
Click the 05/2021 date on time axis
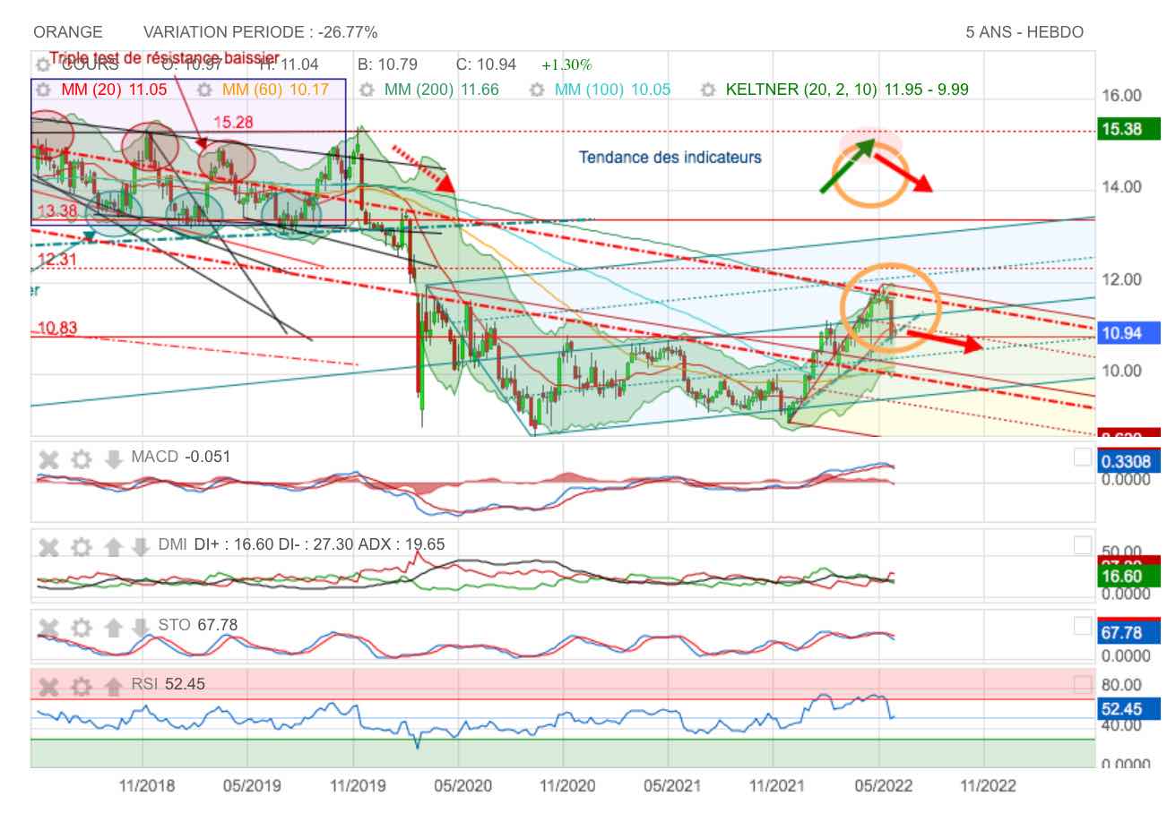point(671,786)
